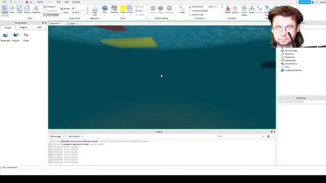
Task: Open the Output filter dropdown arrow
Action: (x=263, y=136)
